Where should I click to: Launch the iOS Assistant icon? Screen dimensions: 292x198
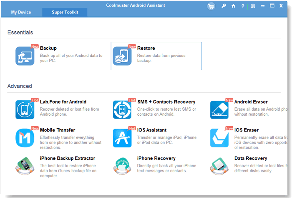122,138
